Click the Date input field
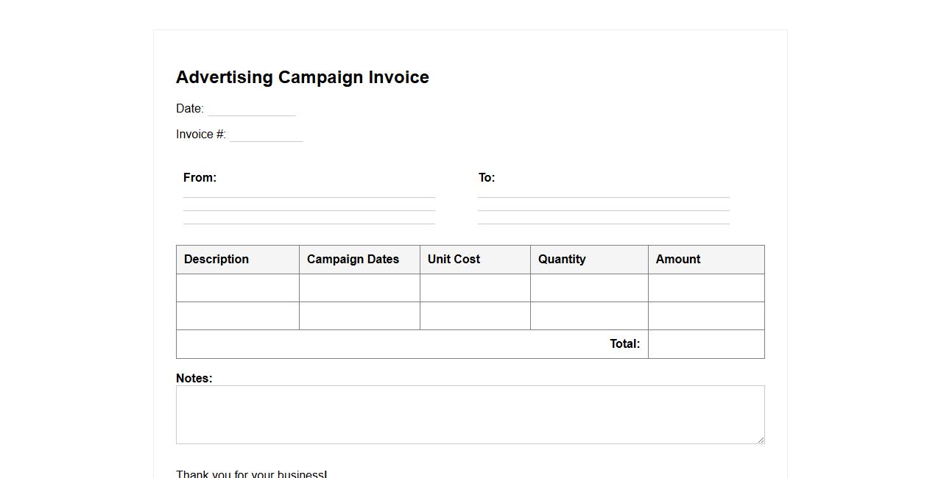 pyautogui.click(x=251, y=109)
